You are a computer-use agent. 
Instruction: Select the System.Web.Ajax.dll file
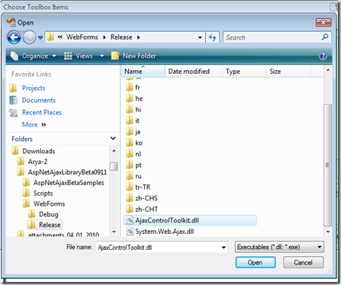[x=164, y=232]
